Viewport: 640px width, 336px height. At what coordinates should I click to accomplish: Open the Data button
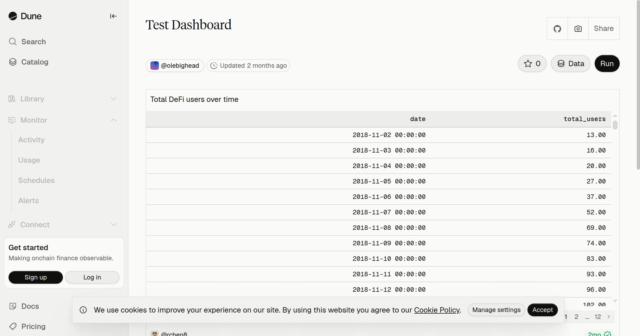pos(571,63)
